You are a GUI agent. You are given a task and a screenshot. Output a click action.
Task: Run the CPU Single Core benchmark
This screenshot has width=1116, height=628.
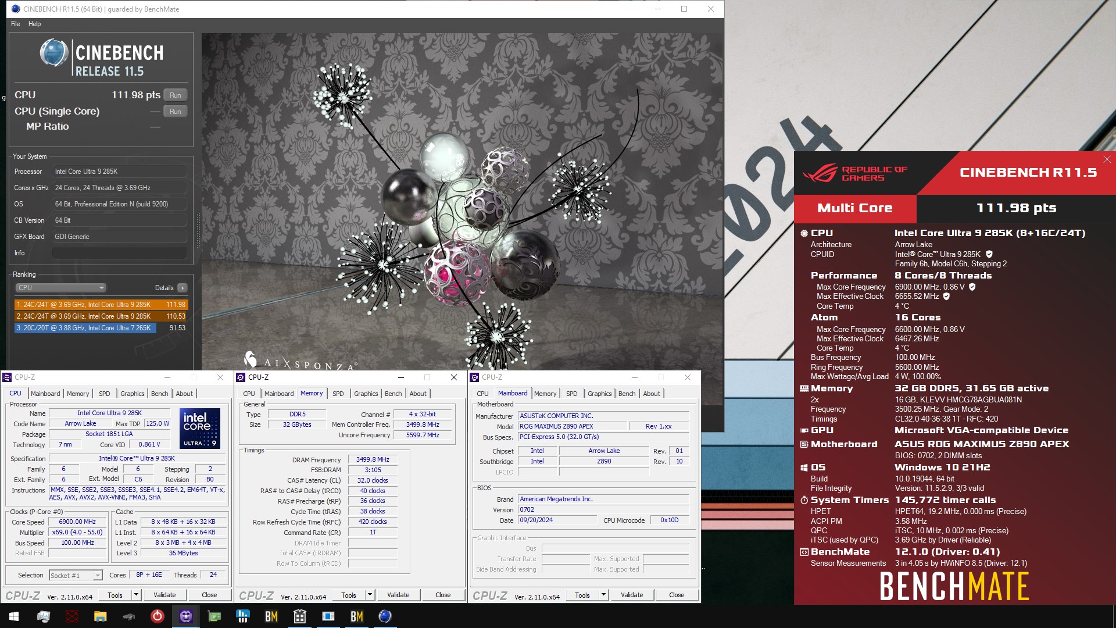pyautogui.click(x=176, y=112)
